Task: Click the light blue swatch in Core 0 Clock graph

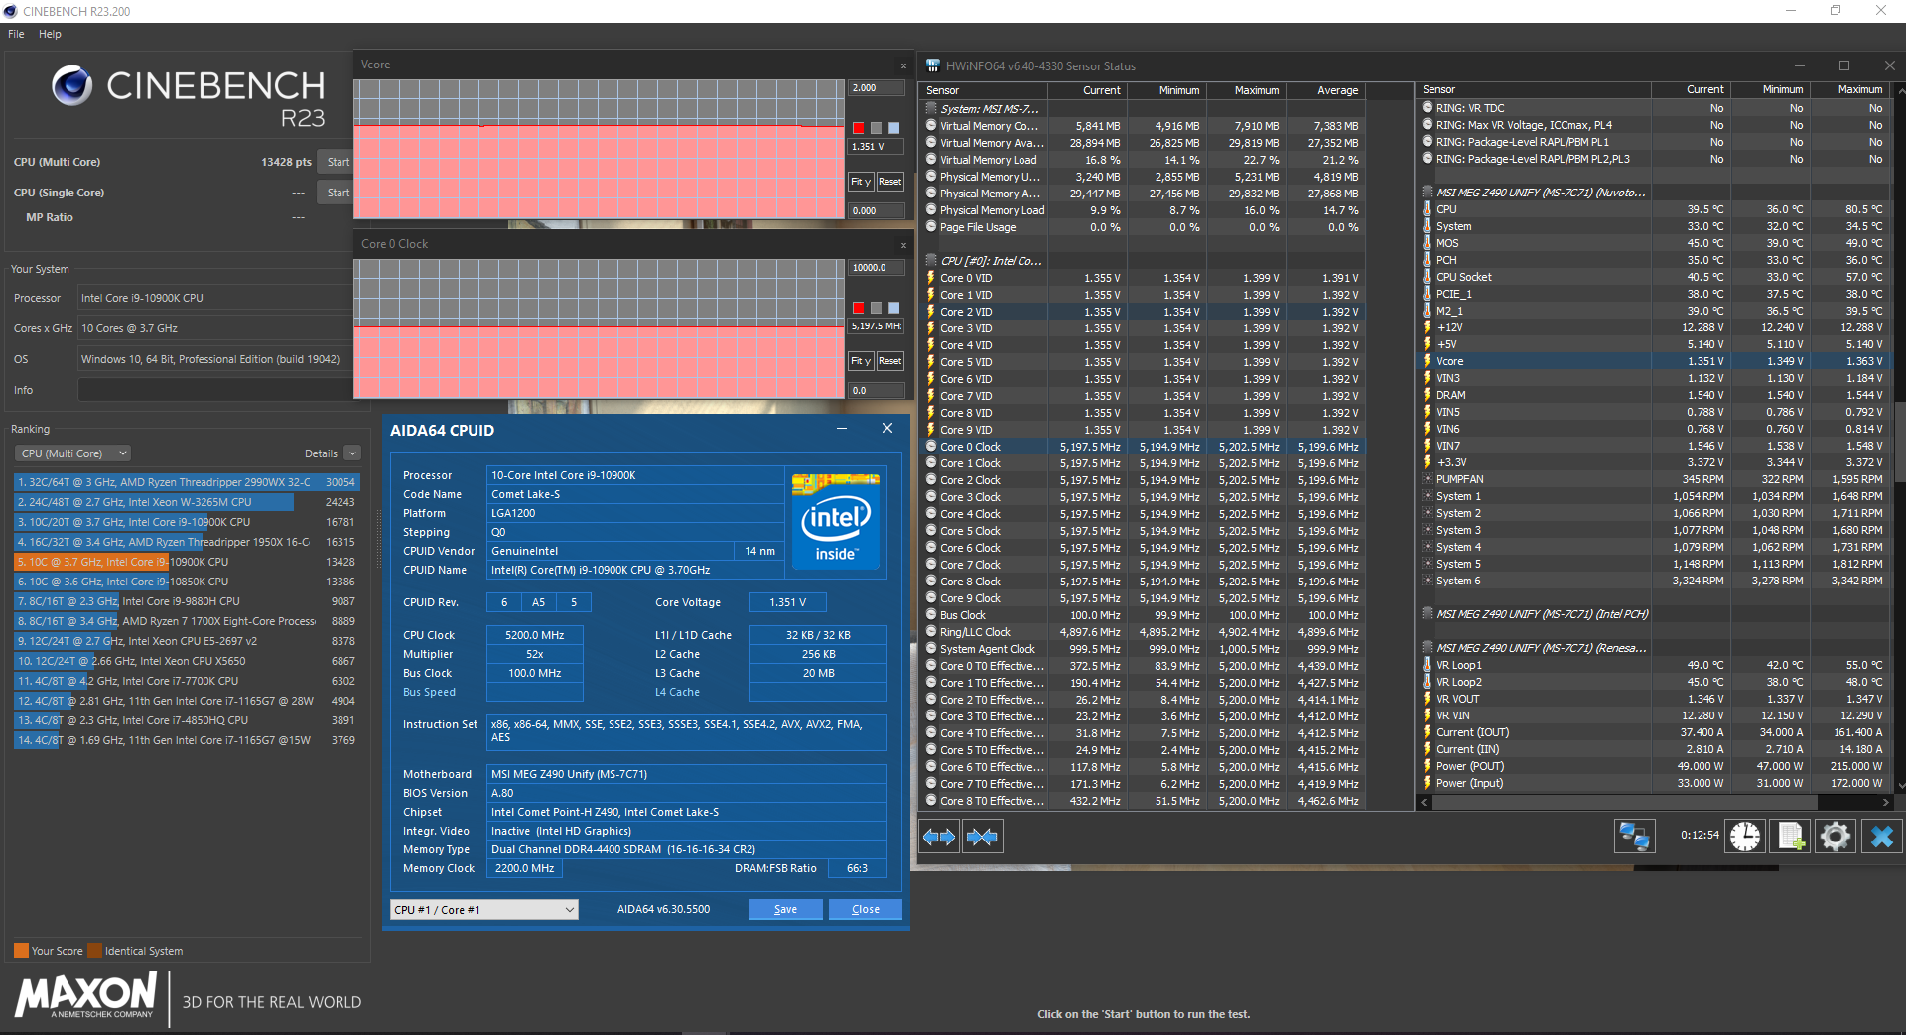Action: coord(893,308)
